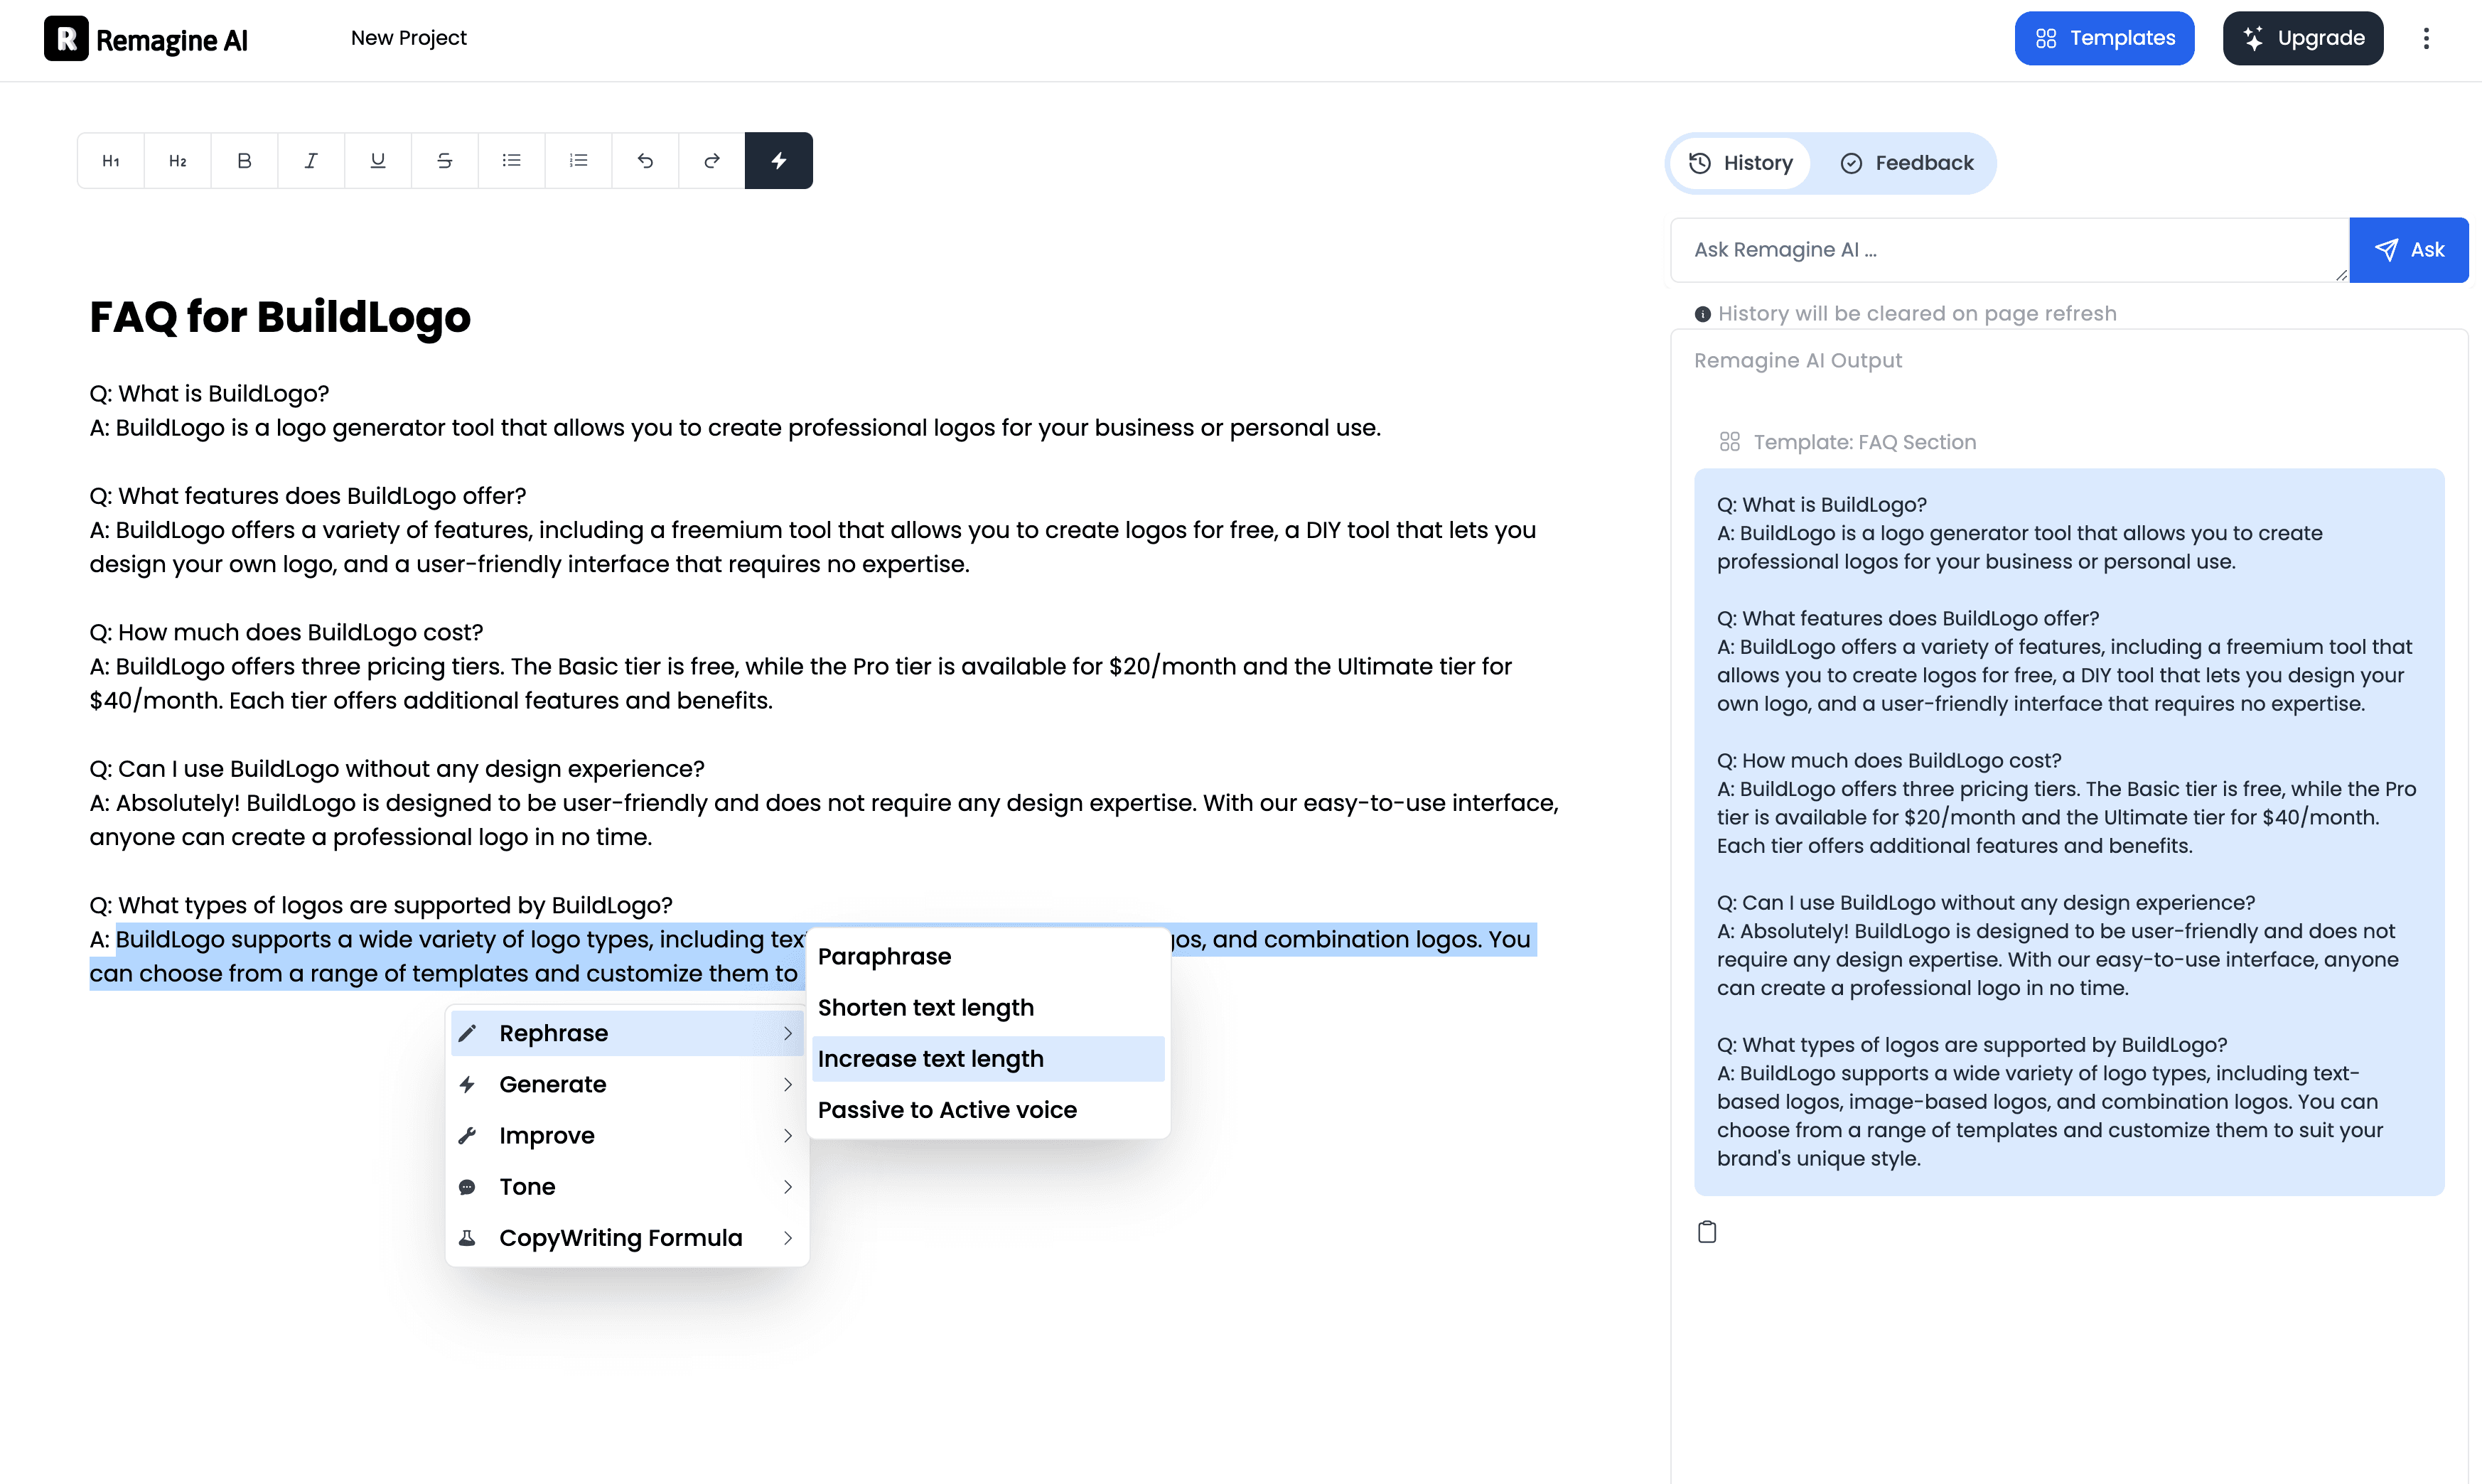Toggle bold formatting
This screenshot has width=2482, height=1484.
pyautogui.click(x=244, y=161)
